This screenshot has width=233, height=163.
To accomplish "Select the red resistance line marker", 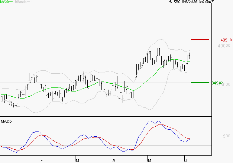I will 200,39.
